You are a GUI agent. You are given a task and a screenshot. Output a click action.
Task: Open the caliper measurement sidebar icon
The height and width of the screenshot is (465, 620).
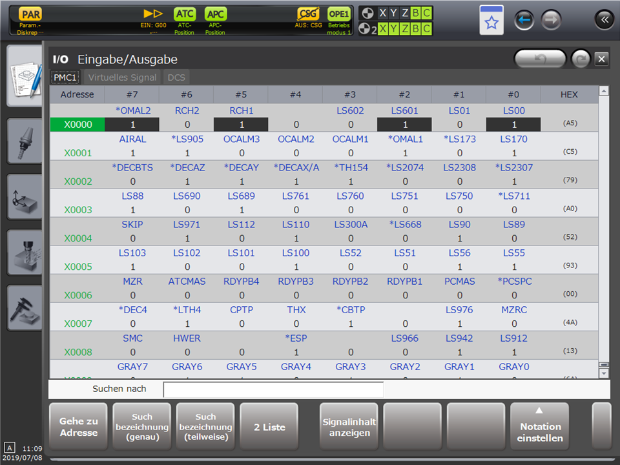(x=24, y=309)
